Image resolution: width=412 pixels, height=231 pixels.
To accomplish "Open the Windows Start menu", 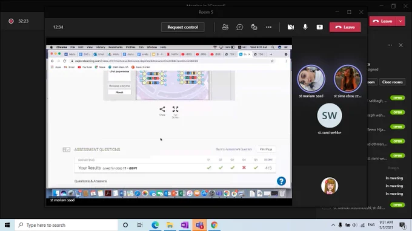I will [7, 225].
